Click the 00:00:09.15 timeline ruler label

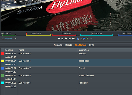[x=36, y=34]
